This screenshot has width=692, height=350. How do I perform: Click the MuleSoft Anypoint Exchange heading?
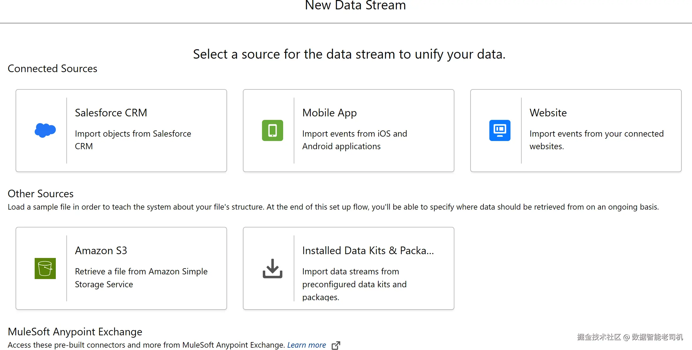pos(75,332)
